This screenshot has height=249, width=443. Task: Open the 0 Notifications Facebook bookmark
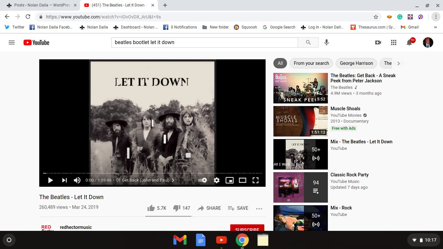click(180, 27)
